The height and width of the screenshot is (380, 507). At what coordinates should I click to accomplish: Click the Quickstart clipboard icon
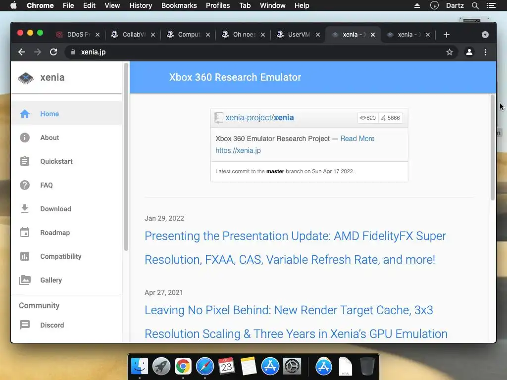tap(25, 161)
